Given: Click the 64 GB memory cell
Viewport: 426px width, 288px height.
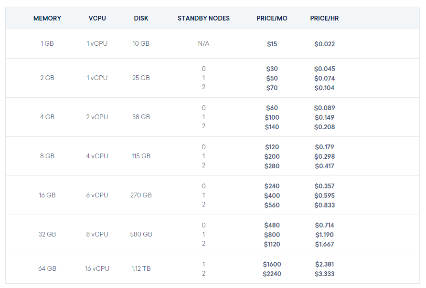Looking at the screenshot, I should pos(47,268).
